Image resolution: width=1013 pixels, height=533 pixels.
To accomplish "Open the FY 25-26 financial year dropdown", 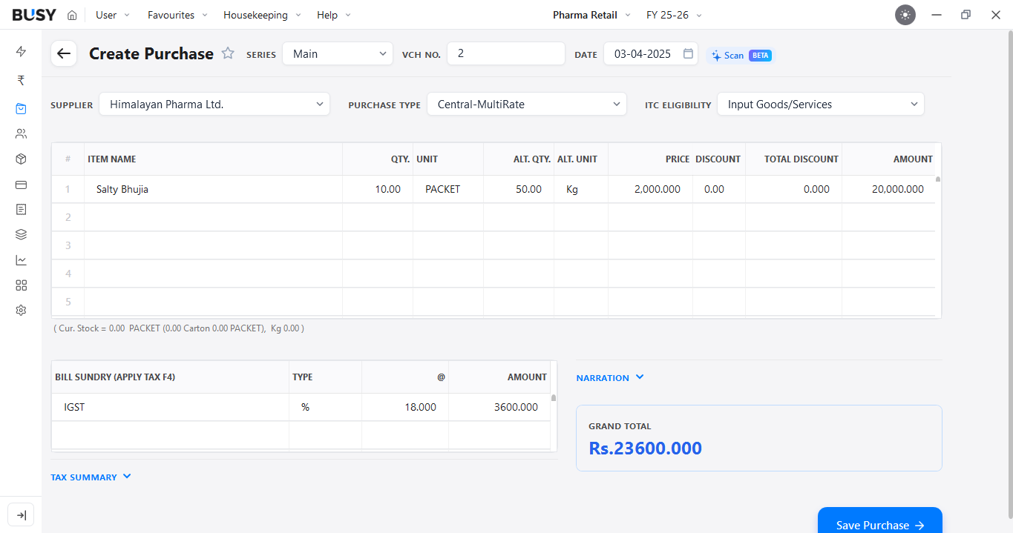I will (x=674, y=15).
